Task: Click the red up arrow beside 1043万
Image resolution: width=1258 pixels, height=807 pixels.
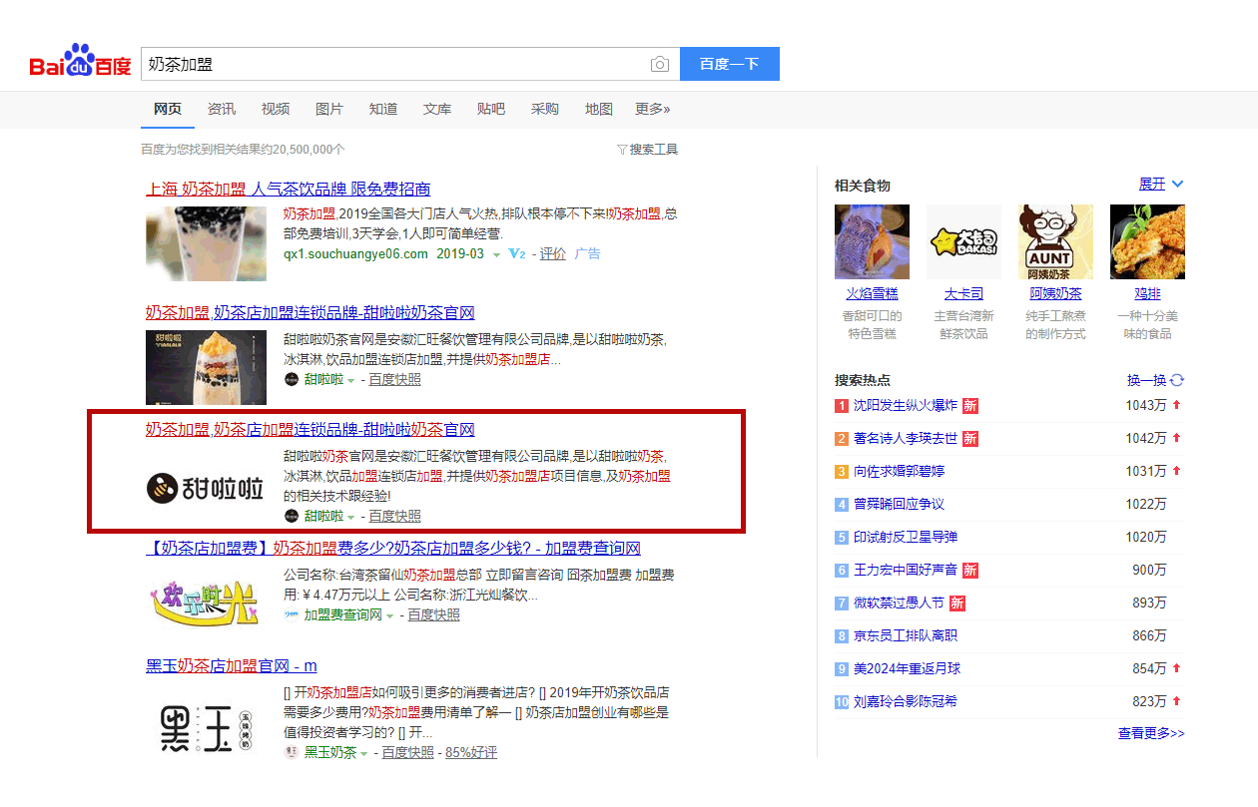Action: (1176, 405)
